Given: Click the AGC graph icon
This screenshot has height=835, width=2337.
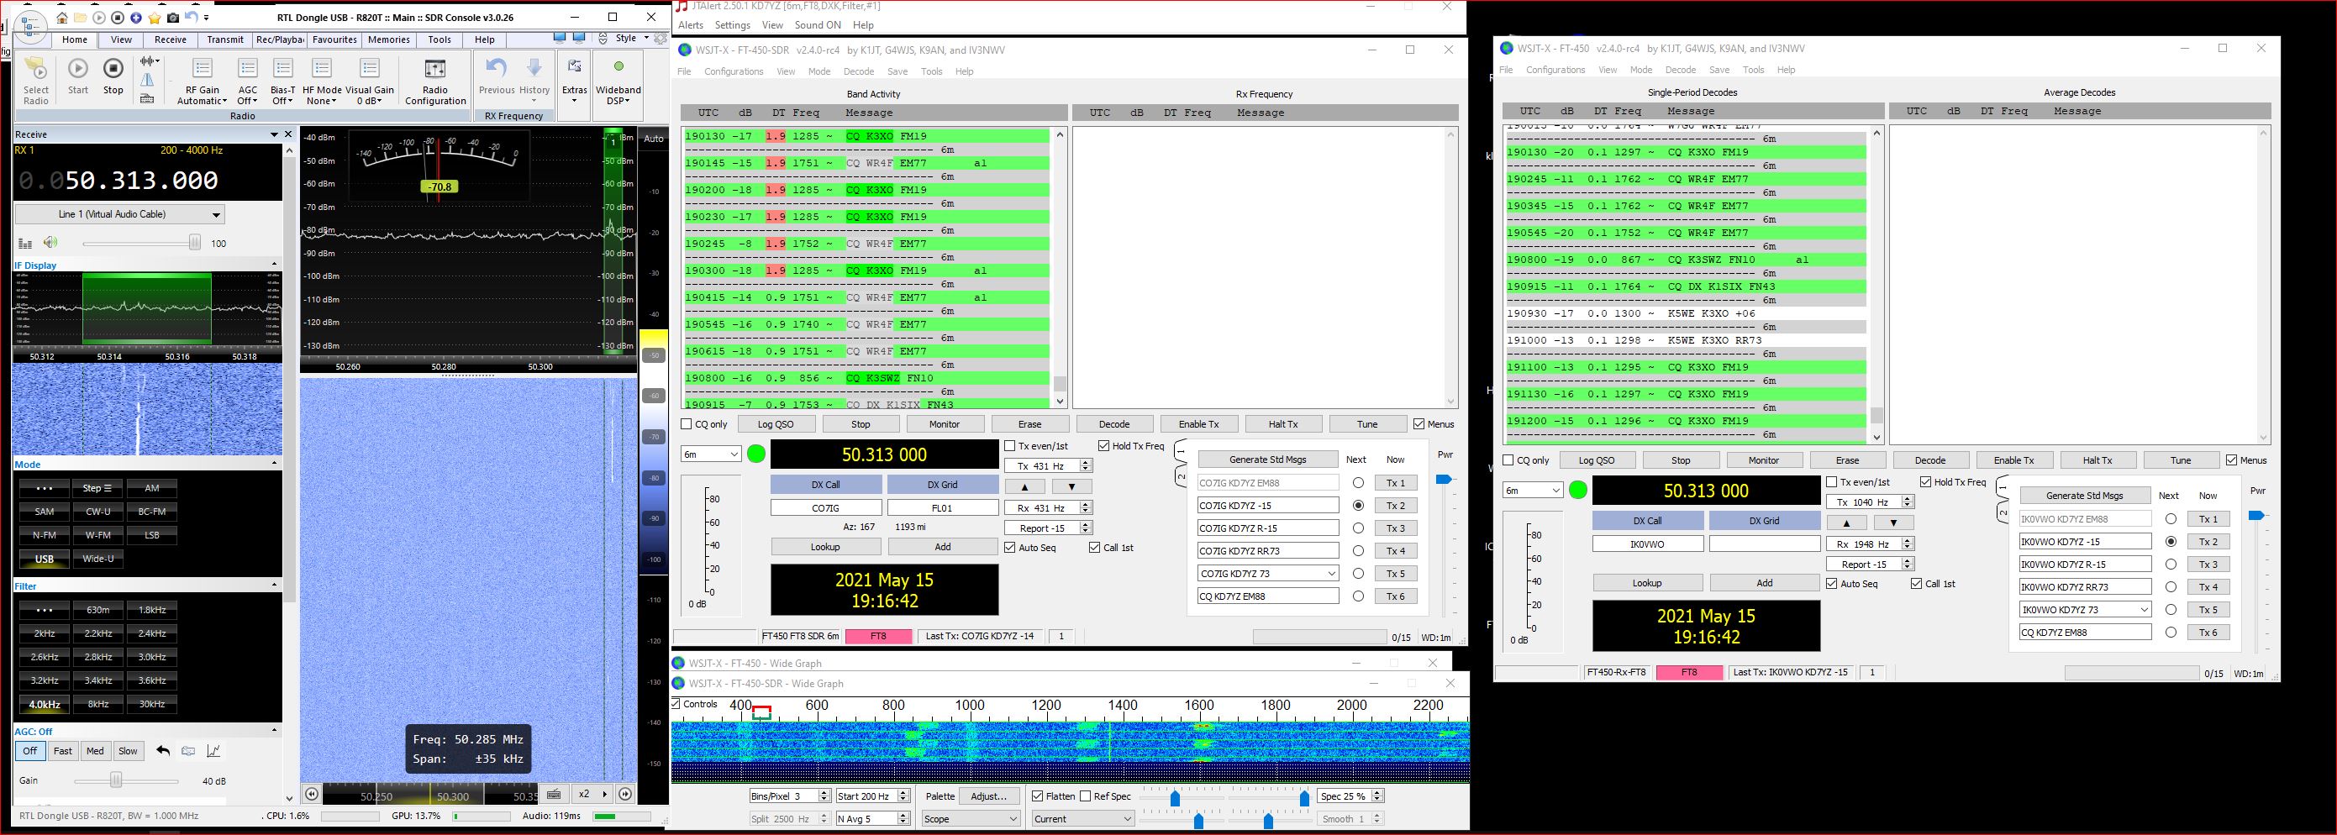Looking at the screenshot, I should [214, 751].
